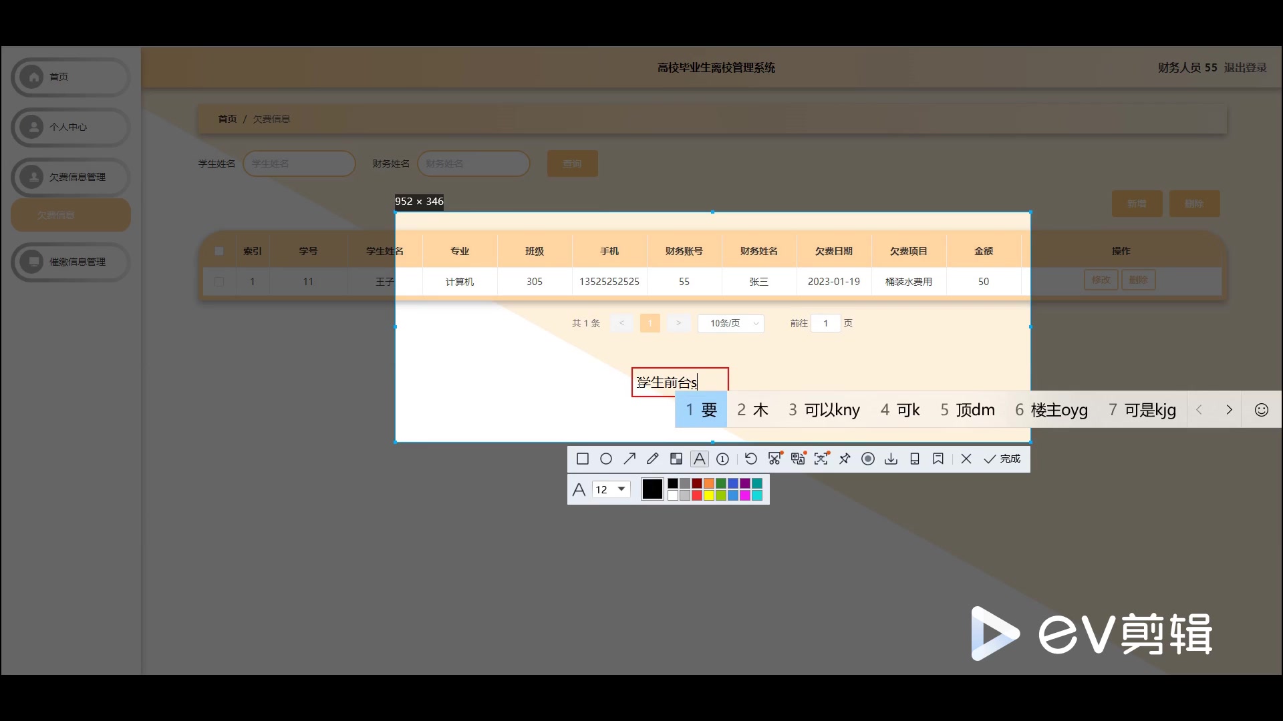Bookmark the screenshot to favorites
Screen dimensions: 1283x721
pyautogui.click(x=938, y=459)
